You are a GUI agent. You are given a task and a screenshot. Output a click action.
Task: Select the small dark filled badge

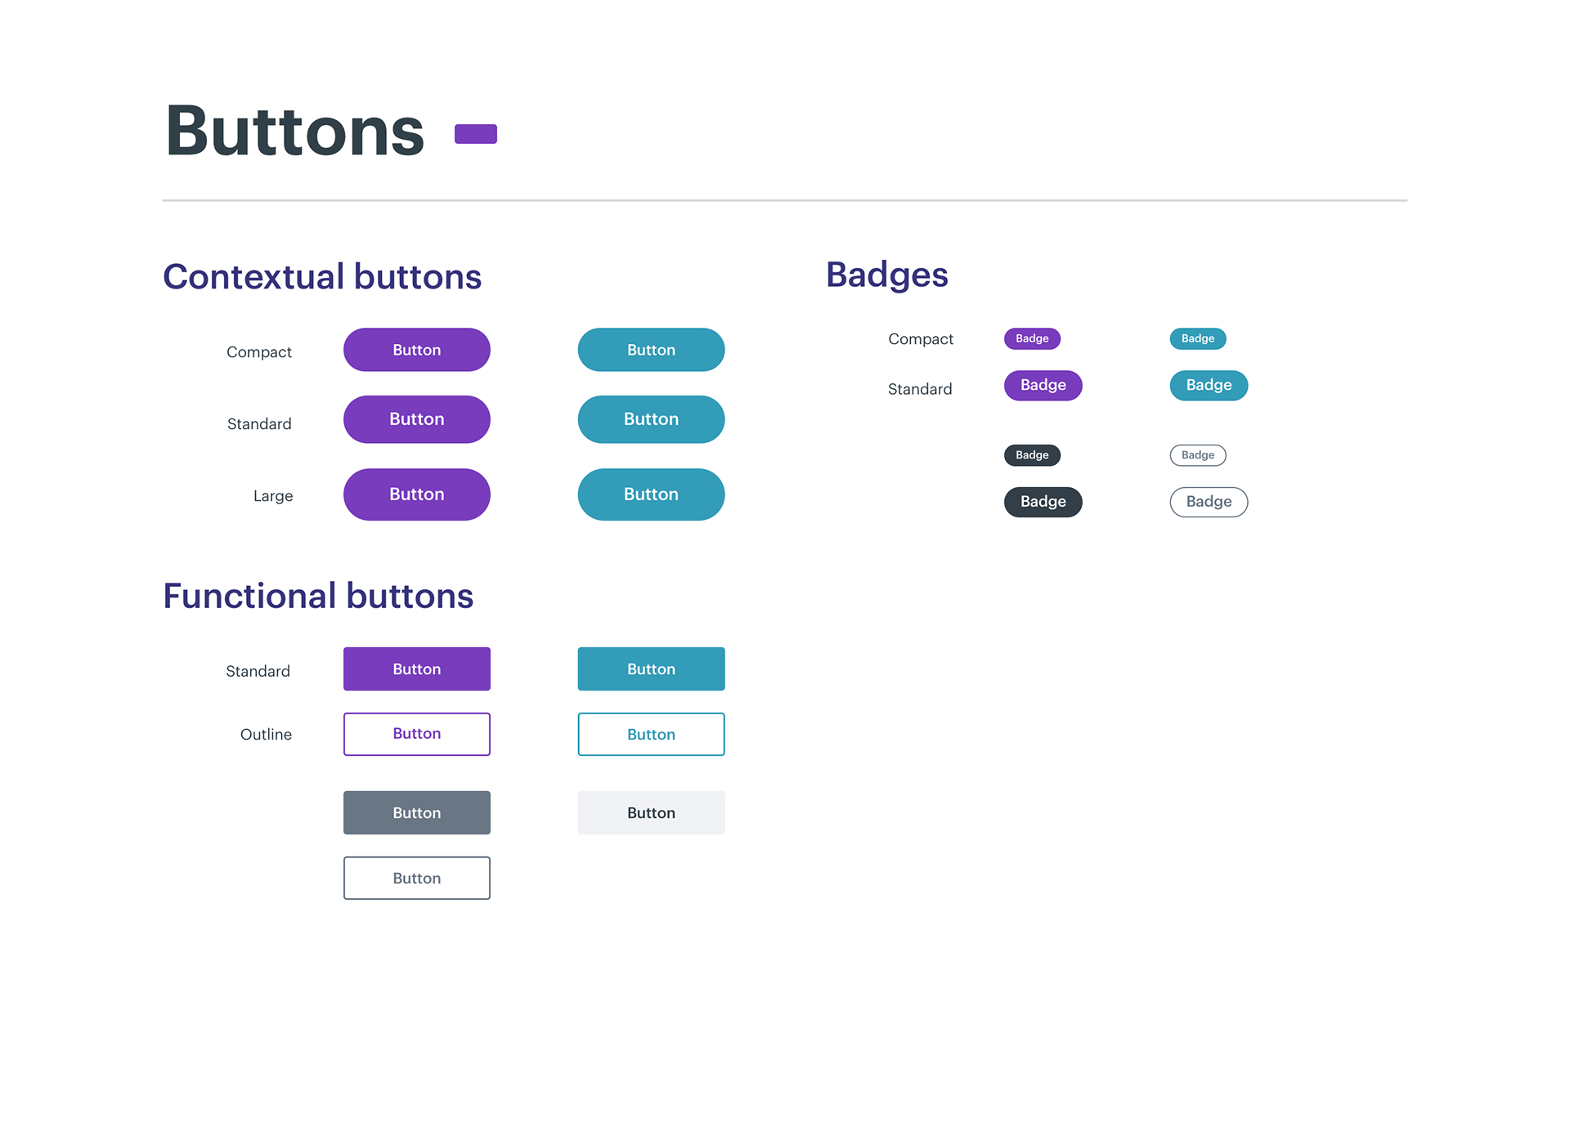tap(1032, 455)
